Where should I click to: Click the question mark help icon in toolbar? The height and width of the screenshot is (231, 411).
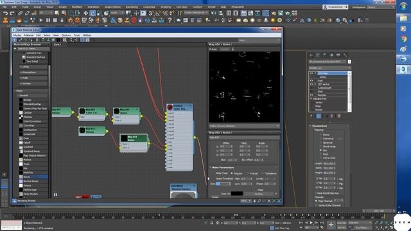(170, 20)
